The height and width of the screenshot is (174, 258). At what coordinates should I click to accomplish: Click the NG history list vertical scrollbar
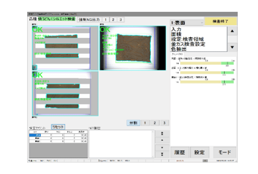(153, 144)
